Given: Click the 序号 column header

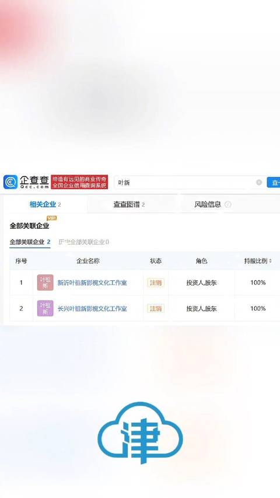Looking at the screenshot, I should 21,261.
